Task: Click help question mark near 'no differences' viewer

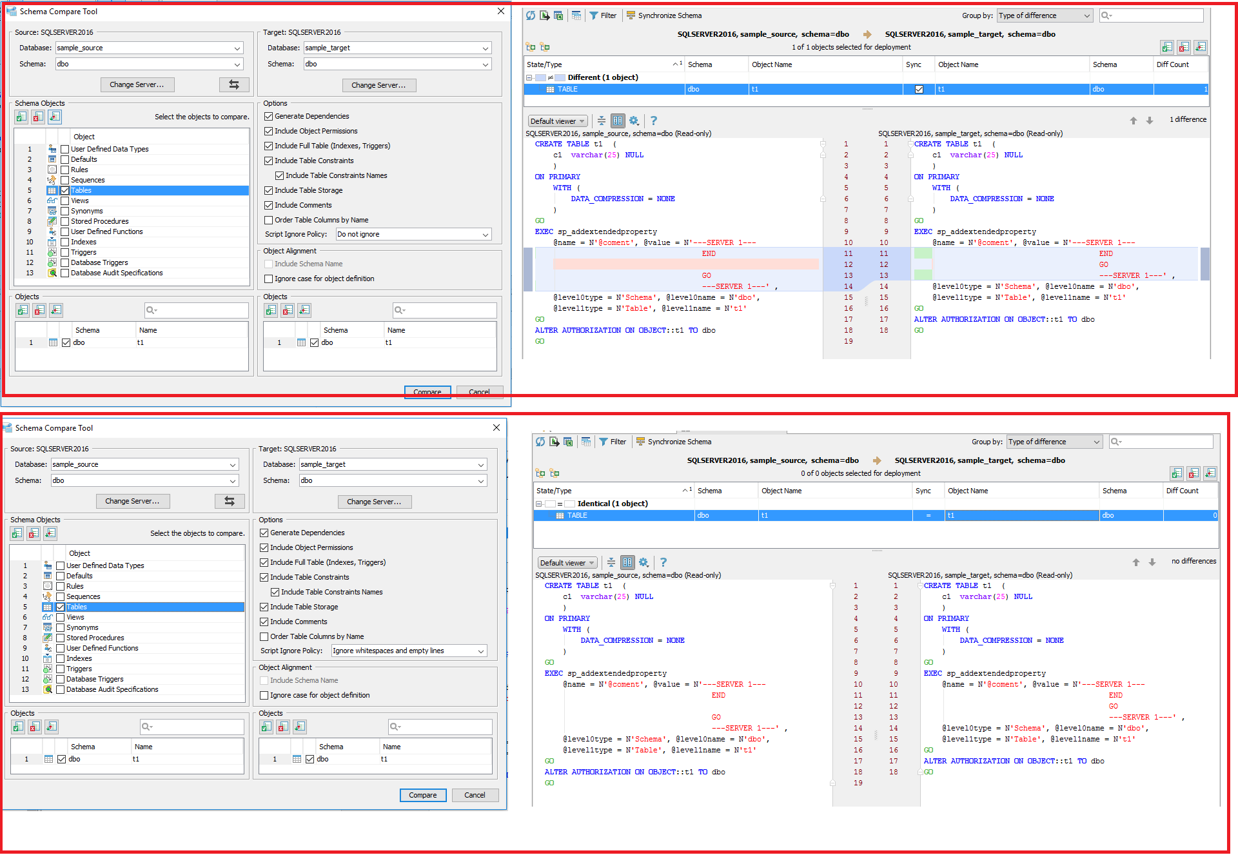Action: 663,562
